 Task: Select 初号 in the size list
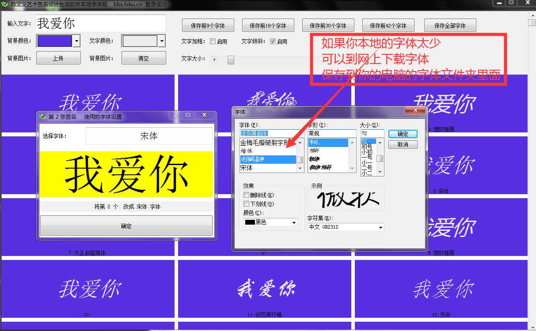point(369,147)
